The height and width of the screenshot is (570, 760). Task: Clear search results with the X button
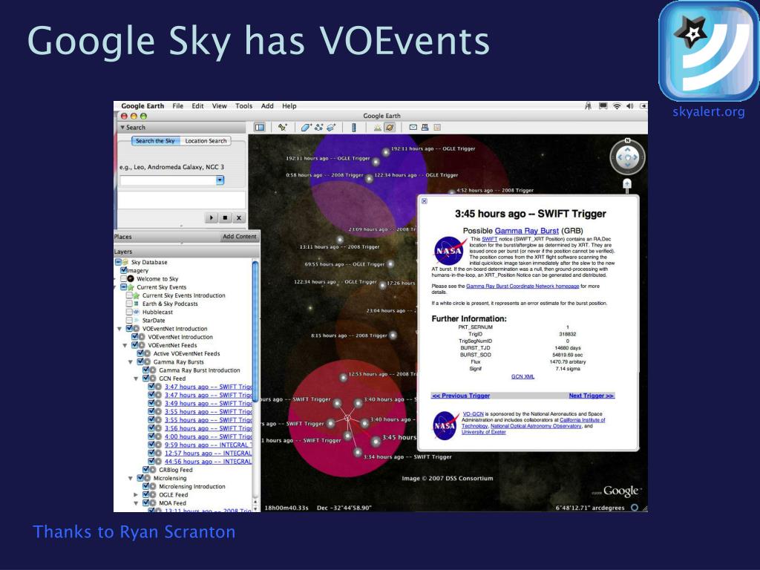(238, 218)
